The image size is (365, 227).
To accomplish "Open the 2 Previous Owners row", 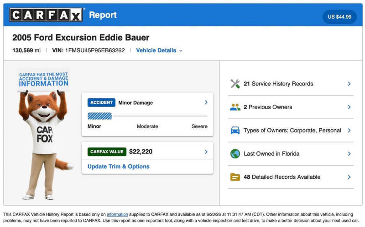I will [x=291, y=107].
